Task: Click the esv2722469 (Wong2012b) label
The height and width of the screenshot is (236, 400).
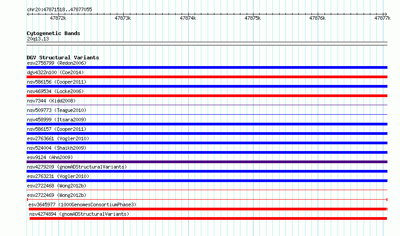Action: point(57,195)
